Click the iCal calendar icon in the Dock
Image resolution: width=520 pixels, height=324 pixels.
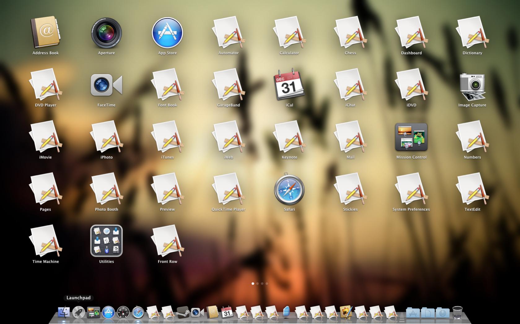(227, 312)
